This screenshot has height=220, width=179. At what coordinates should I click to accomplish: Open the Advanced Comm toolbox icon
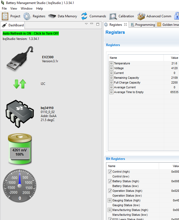141,16
